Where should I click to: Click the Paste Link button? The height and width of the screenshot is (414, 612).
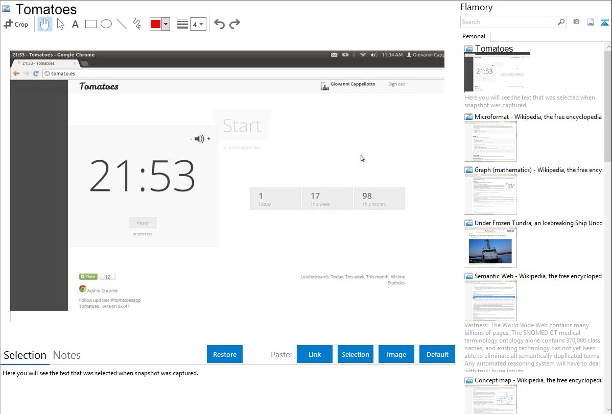(315, 354)
